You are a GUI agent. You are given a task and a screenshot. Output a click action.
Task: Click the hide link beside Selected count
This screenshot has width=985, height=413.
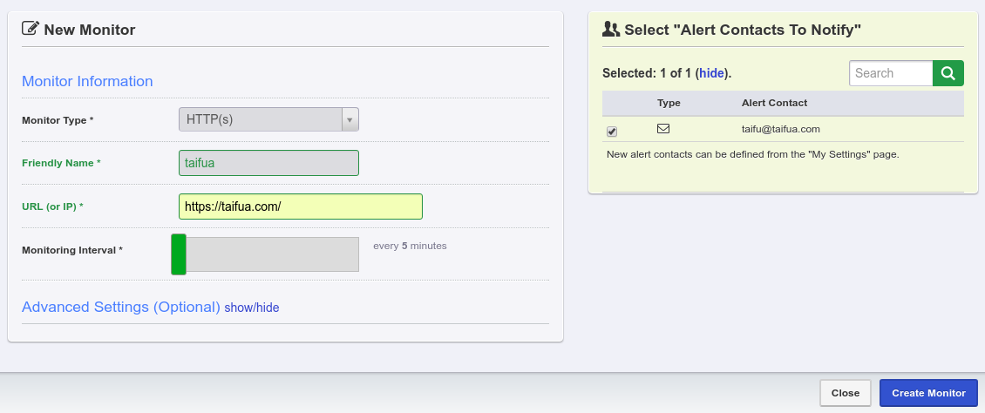click(711, 73)
